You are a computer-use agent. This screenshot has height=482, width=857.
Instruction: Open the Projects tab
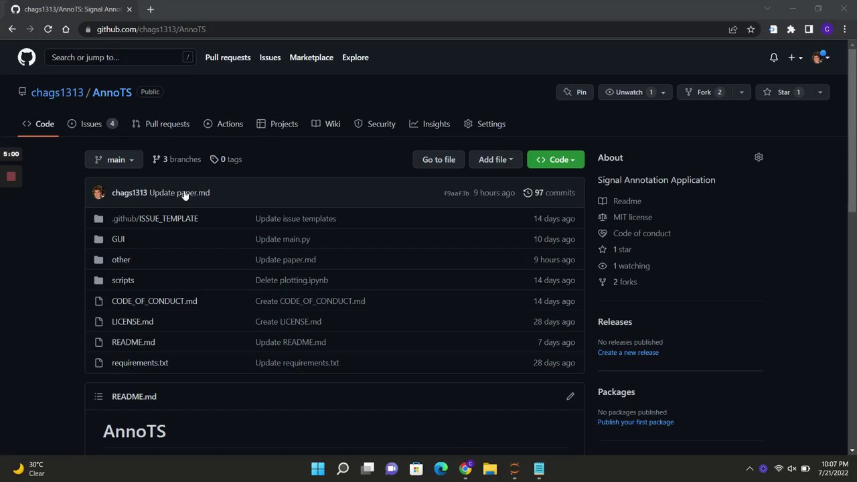coord(277,124)
